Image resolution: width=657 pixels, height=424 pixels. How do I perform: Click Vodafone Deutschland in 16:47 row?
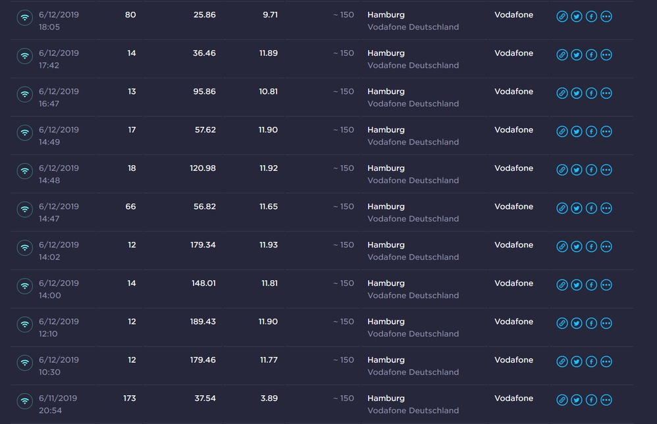tap(413, 104)
